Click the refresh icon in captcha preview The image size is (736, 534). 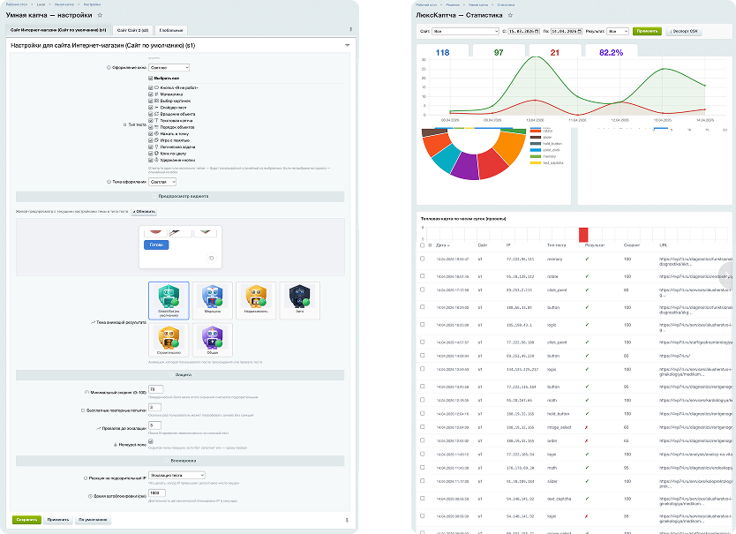click(211, 258)
